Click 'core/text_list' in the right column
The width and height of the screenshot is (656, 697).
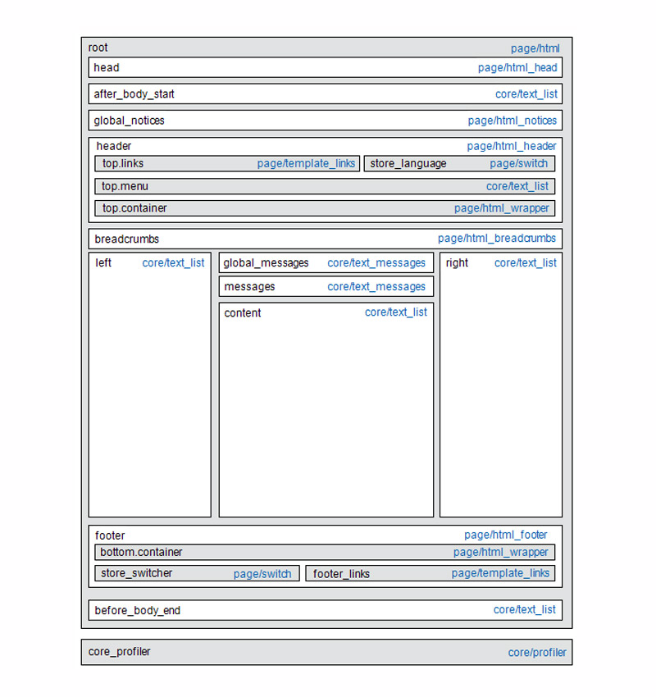[x=526, y=263]
